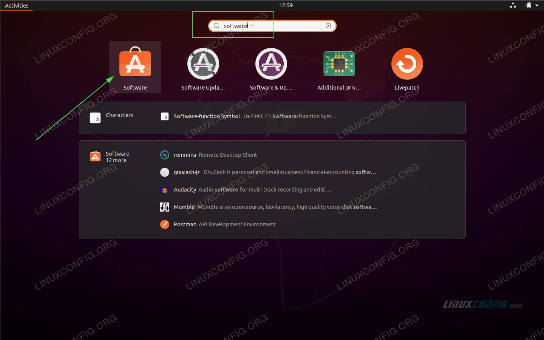Open the Software app icon
The height and width of the screenshot is (340, 544).
(135, 62)
